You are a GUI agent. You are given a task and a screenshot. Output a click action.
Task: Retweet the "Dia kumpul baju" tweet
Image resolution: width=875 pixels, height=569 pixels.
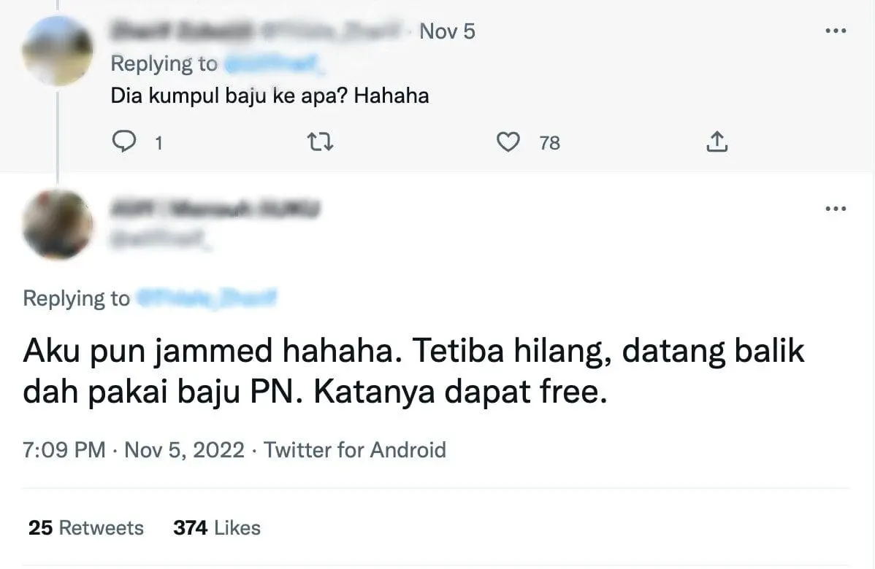click(321, 143)
